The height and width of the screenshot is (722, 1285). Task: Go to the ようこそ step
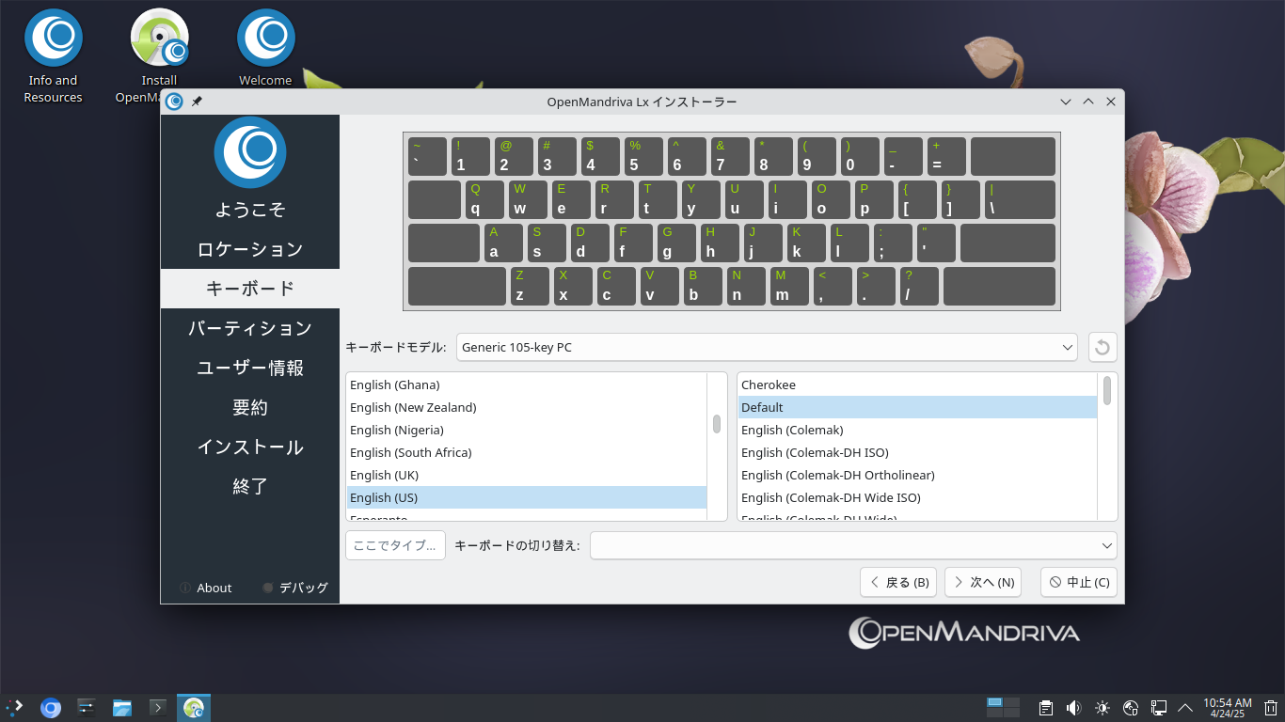point(250,210)
